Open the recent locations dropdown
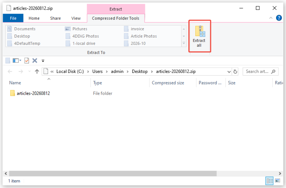The image size is (286, 188). (29, 71)
